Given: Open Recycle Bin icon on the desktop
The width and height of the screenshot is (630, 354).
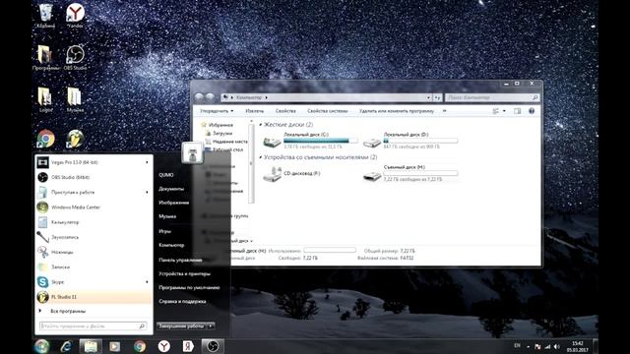Looking at the screenshot, I should click(45, 16).
